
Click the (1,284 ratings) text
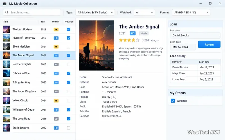point(150,40)
